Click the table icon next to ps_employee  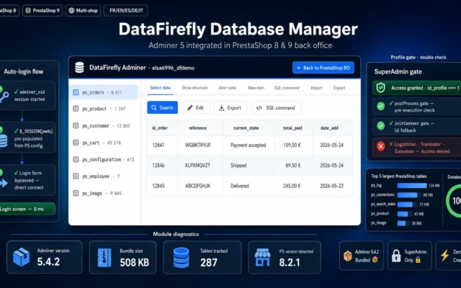pos(76,176)
